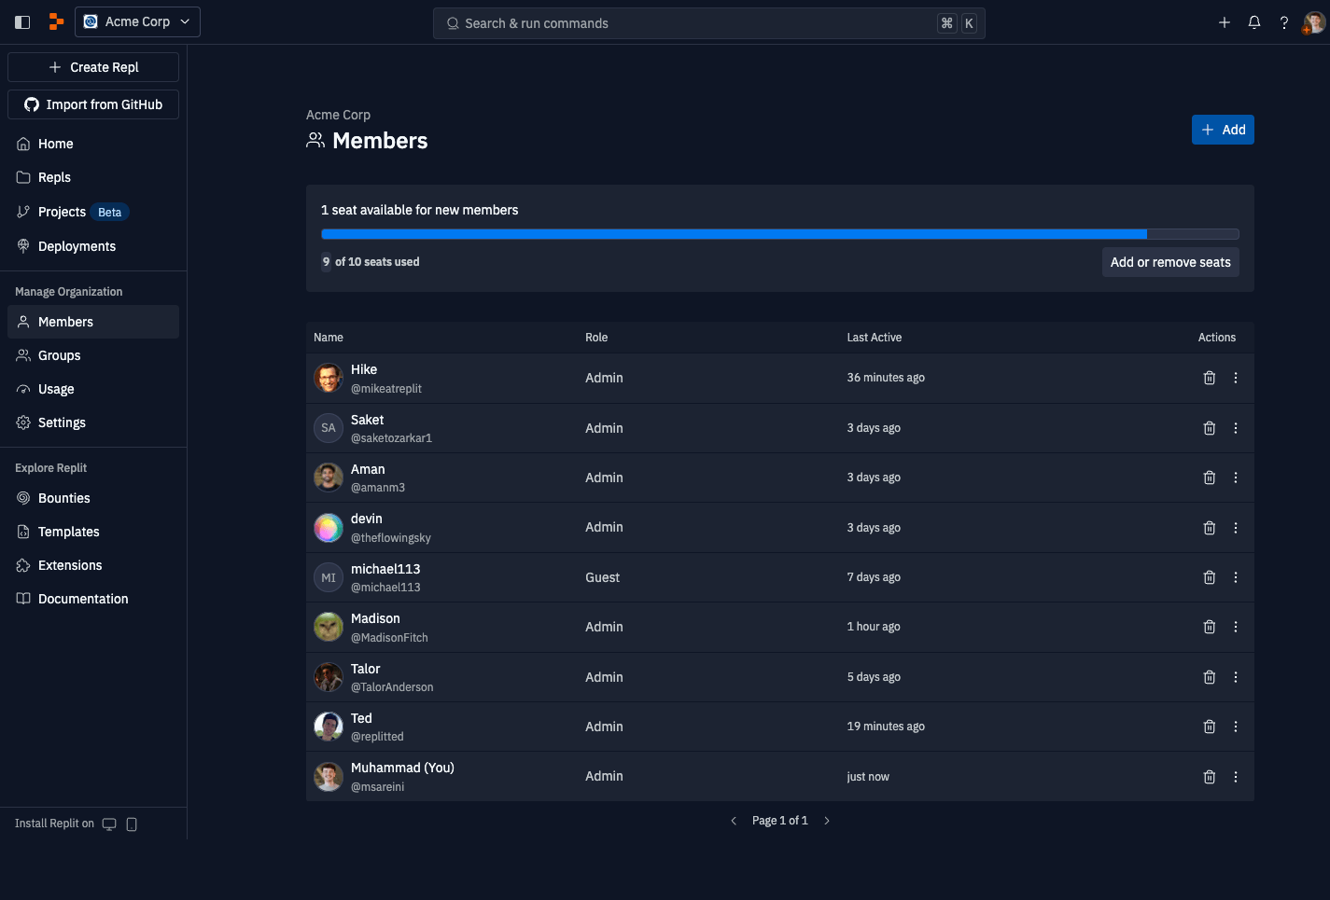Open more options for Madison
Image resolution: width=1330 pixels, height=900 pixels.
pyautogui.click(x=1236, y=627)
